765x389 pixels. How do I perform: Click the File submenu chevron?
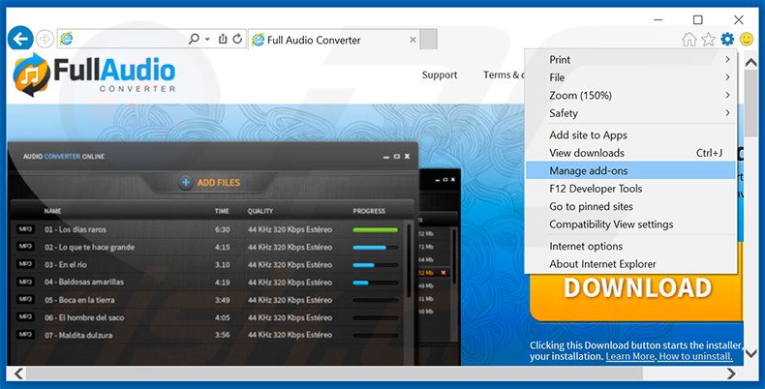pos(727,77)
